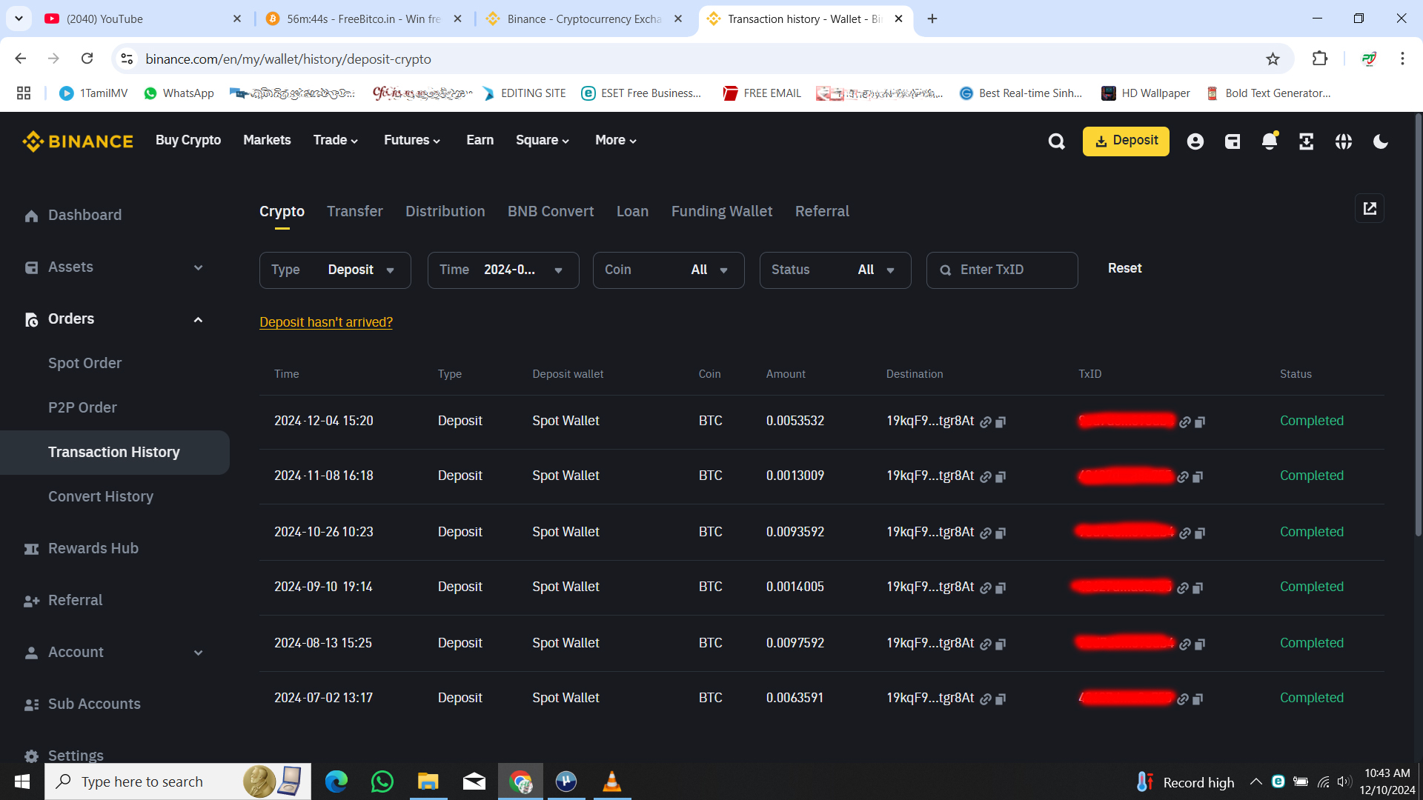Open the browser extensions puzzle icon

point(1320,59)
